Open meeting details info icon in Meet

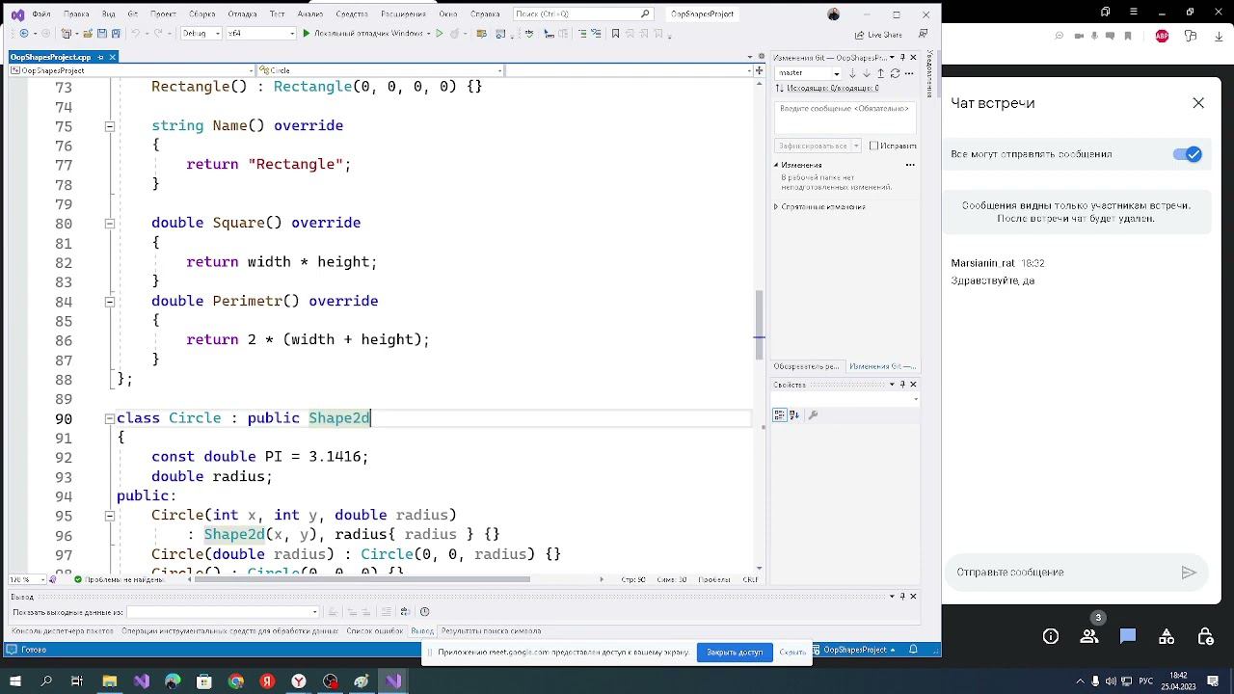click(1051, 636)
